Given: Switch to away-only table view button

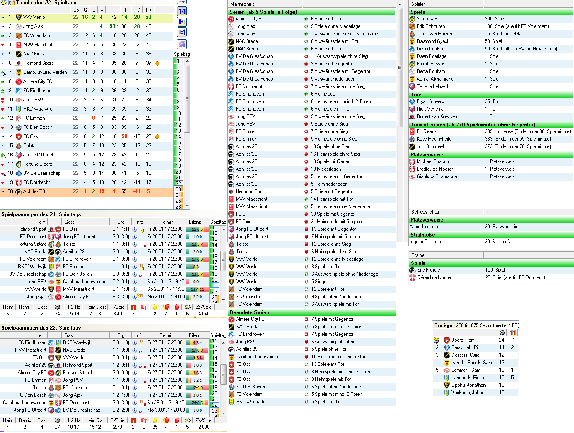Looking at the screenshot, I should [x=182, y=32].
